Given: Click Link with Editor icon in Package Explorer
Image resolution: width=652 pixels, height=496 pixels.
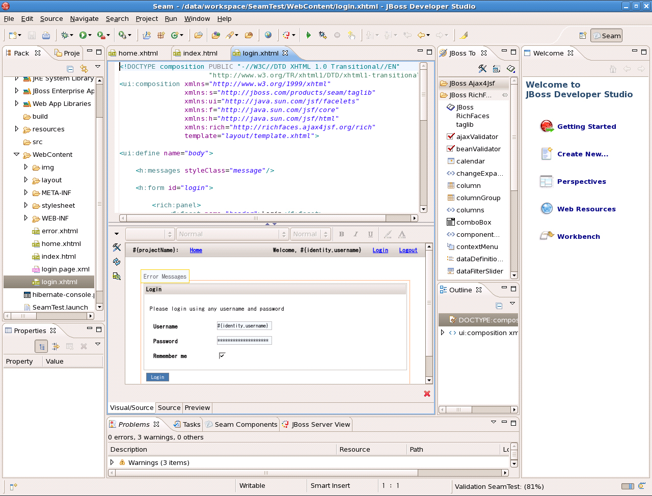Looking at the screenshot, I should 84,69.
